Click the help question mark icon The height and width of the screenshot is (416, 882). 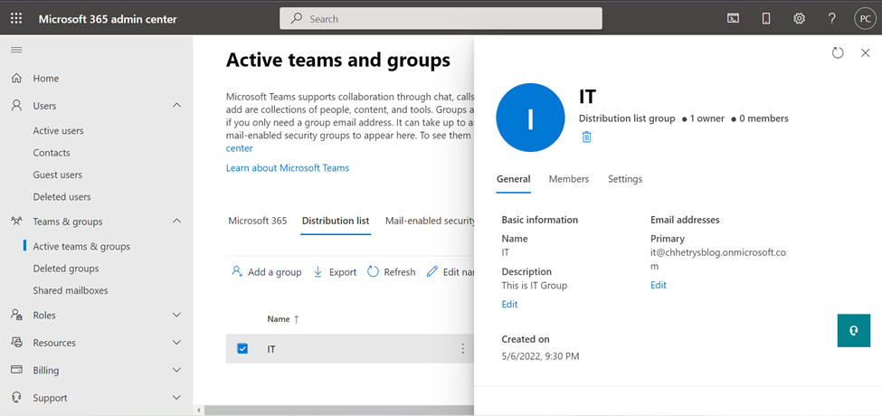click(x=832, y=19)
